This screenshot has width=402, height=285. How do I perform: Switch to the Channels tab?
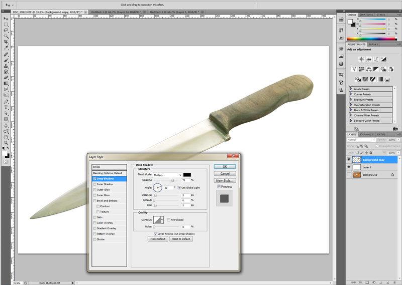[366, 134]
